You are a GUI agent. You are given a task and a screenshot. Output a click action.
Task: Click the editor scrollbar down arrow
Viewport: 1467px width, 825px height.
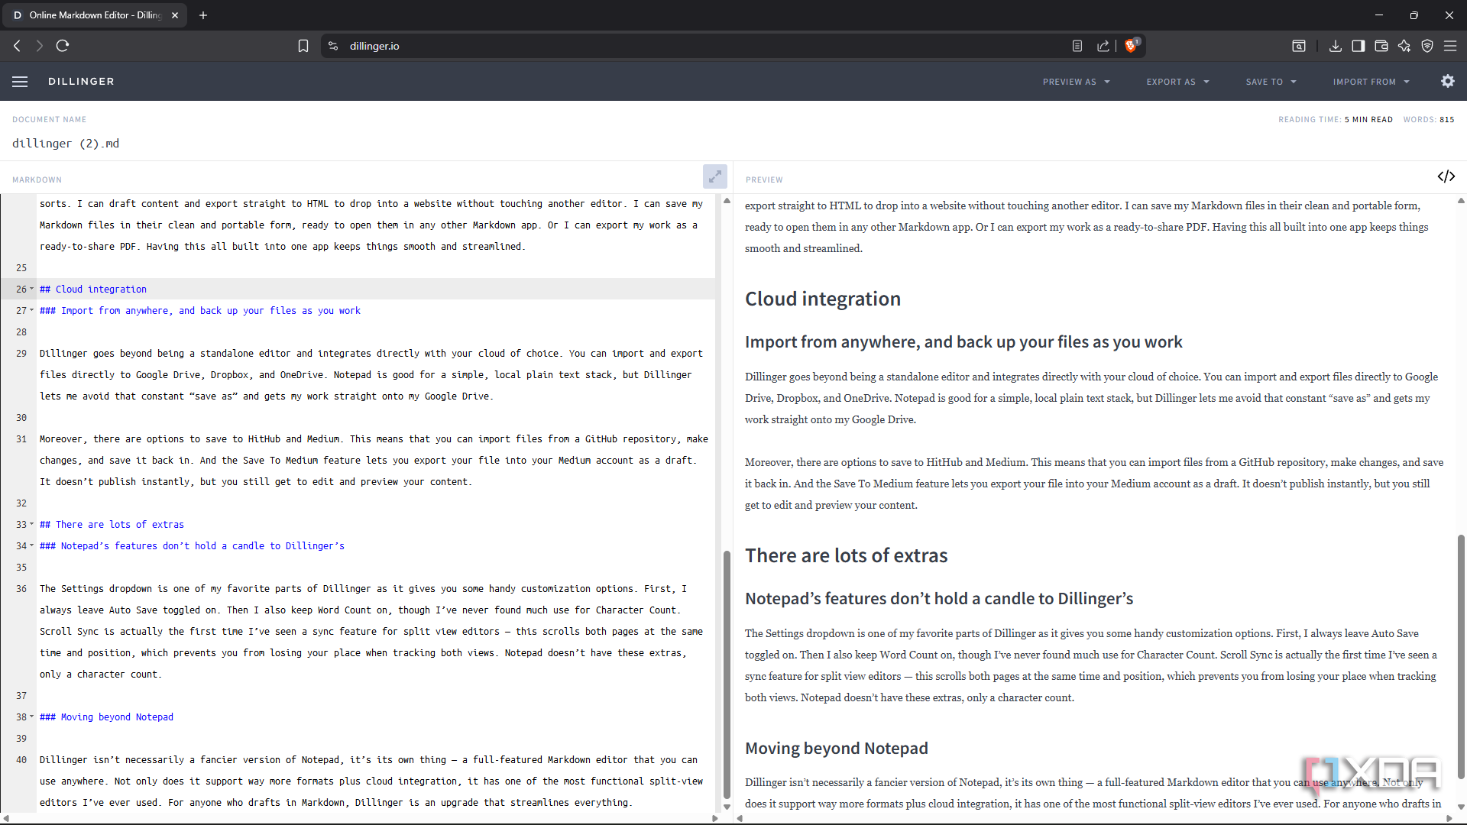727,807
